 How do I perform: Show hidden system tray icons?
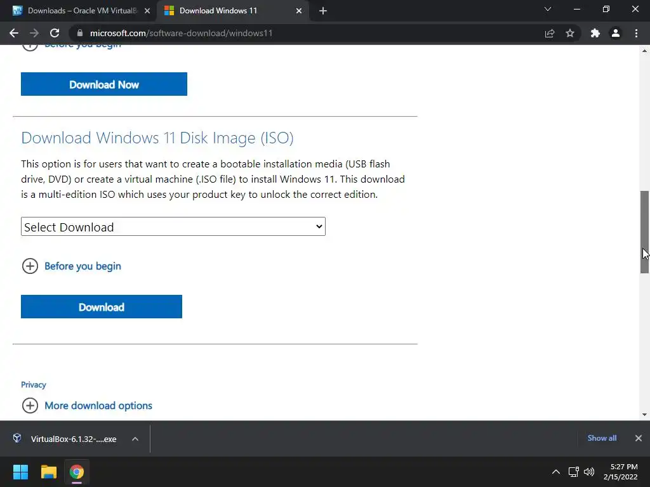(556, 472)
